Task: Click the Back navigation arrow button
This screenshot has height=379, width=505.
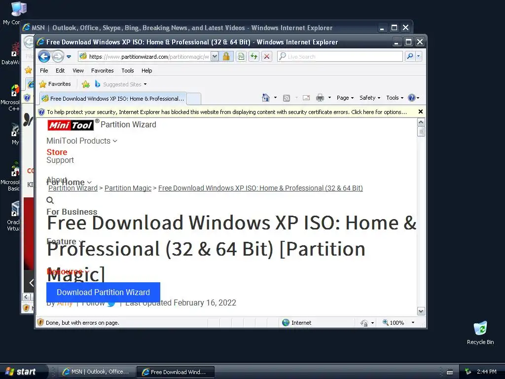Action: pyautogui.click(x=44, y=57)
